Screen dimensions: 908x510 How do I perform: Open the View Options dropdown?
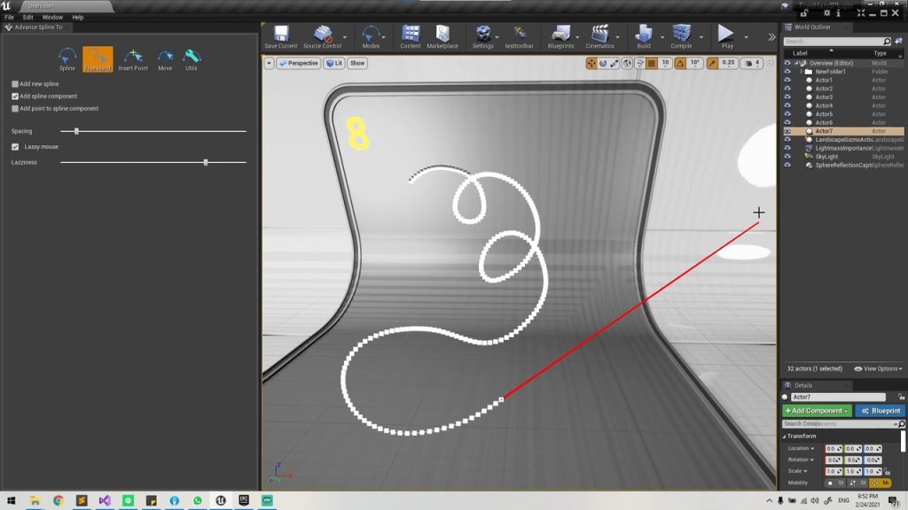(877, 369)
